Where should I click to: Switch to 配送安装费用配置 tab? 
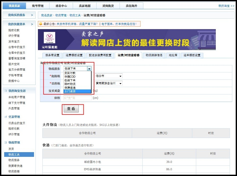100,55
